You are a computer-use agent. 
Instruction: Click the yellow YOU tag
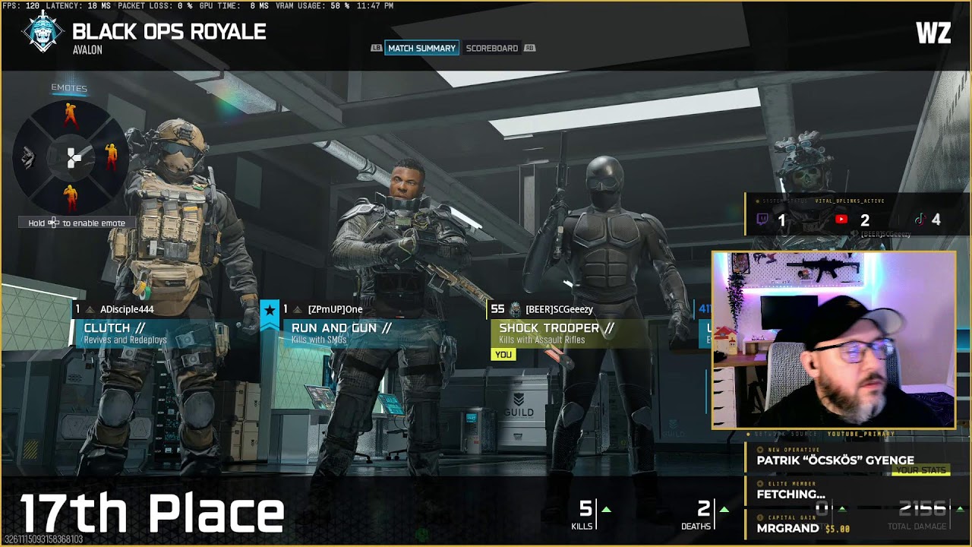(x=503, y=355)
